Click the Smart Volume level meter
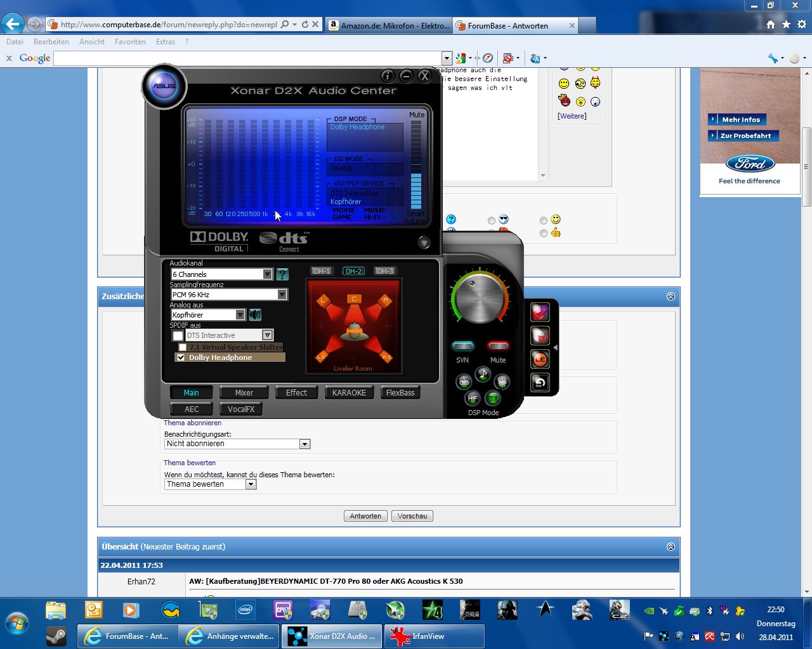Screen dimensions: 812x649 [416, 164]
